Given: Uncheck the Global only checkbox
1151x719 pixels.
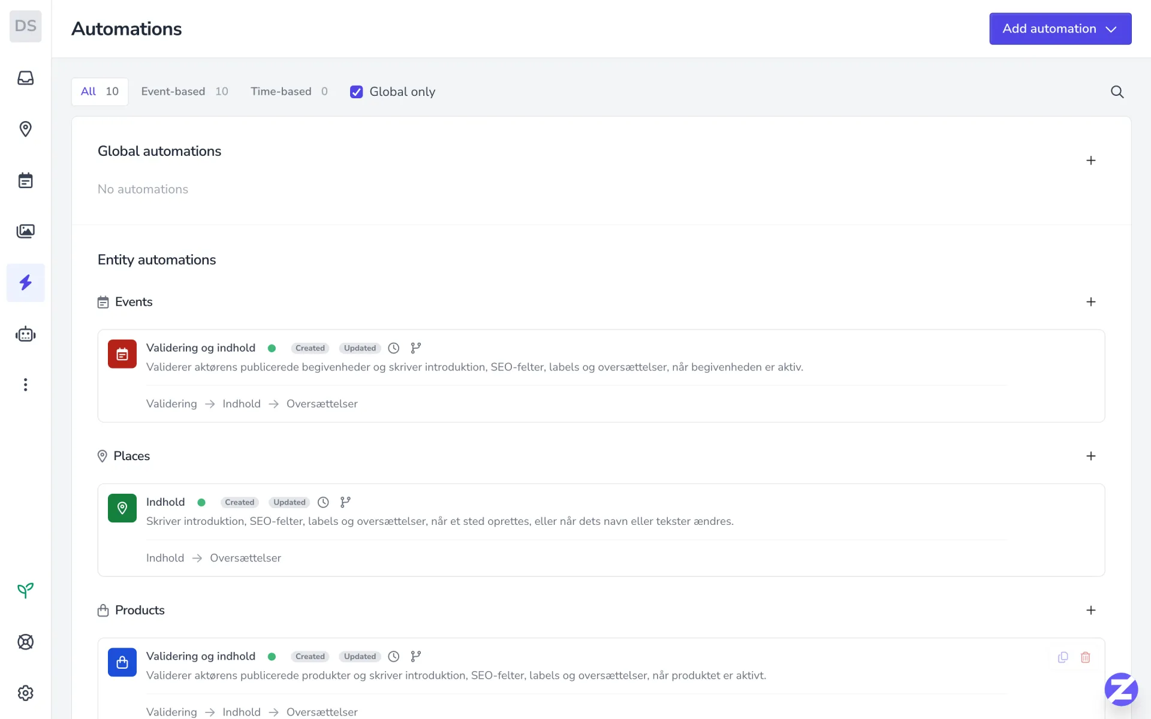Looking at the screenshot, I should coord(356,92).
